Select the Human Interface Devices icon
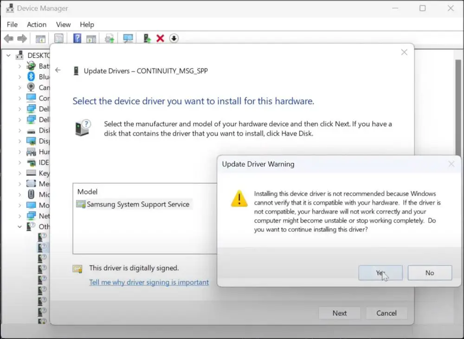Image resolution: width=464 pixels, height=339 pixels. 31,152
